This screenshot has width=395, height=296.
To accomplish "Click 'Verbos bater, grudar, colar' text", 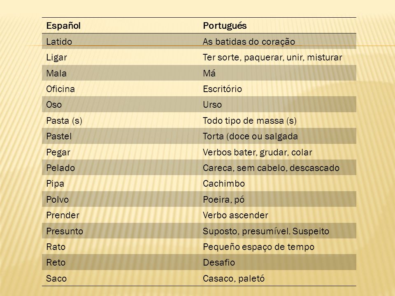I will [258, 152].
